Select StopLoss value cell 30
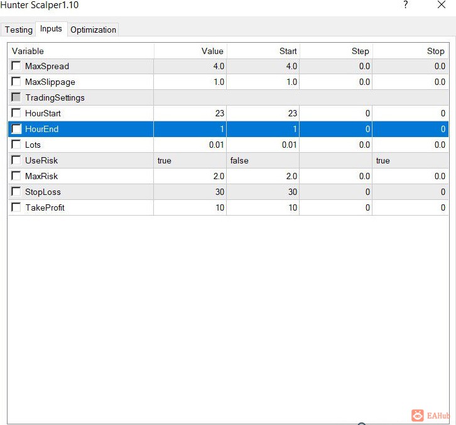 (190, 192)
